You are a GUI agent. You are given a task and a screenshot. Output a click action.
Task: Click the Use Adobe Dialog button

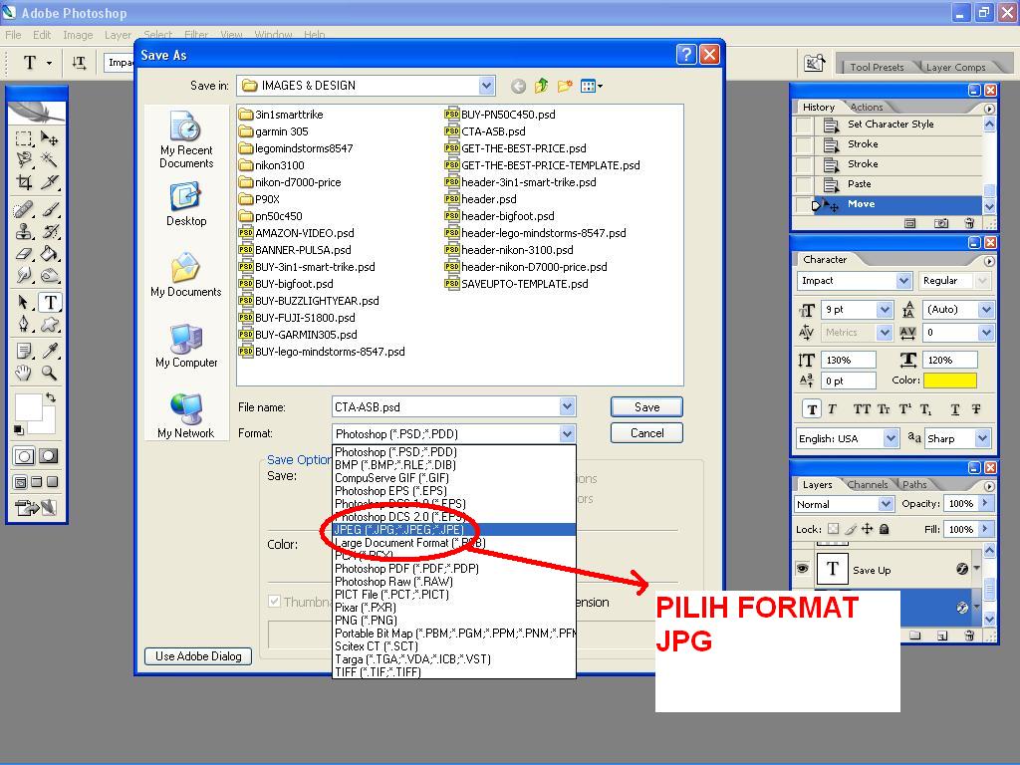(x=198, y=656)
